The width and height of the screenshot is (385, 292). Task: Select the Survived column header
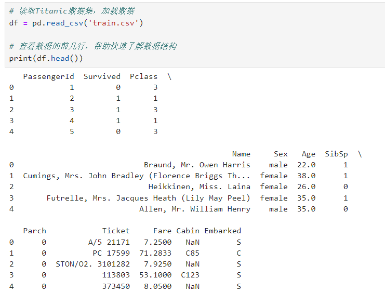click(x=102, y=76)
